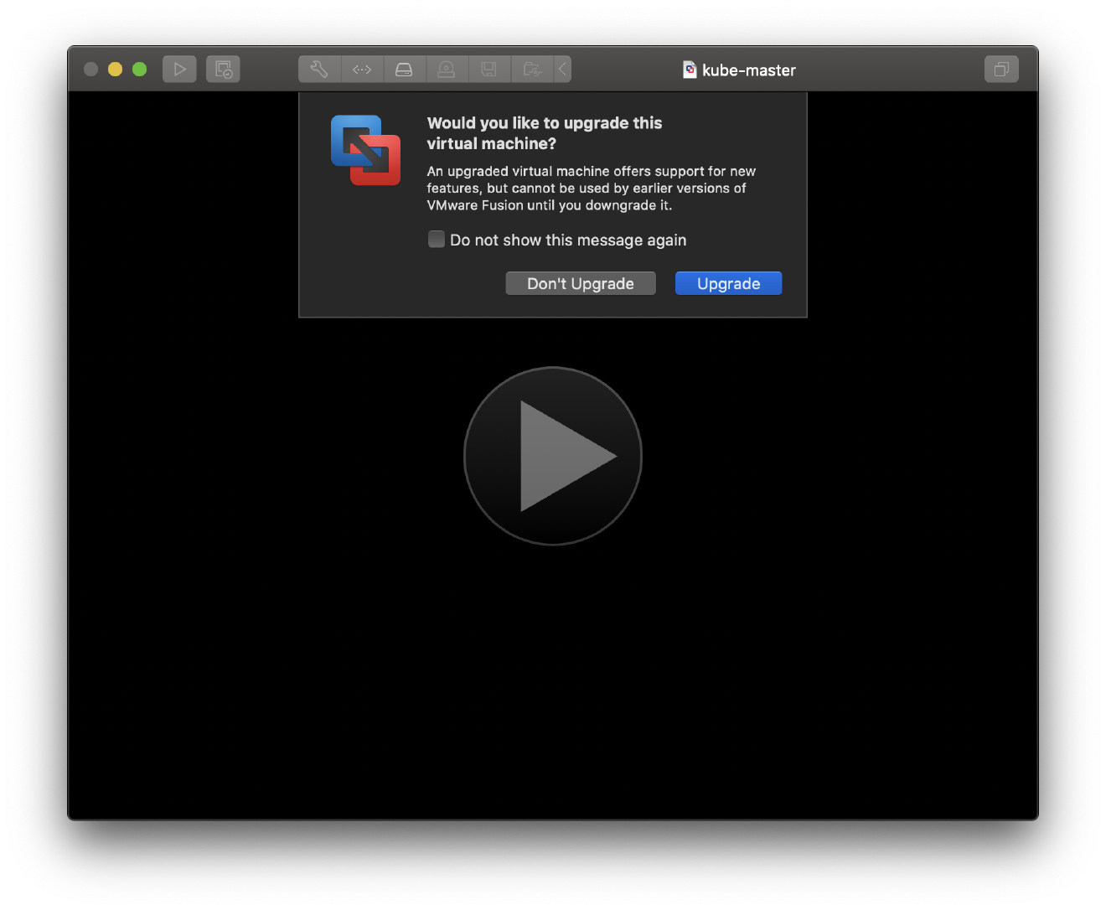The image size is (1106, 910).
Task: Click the hard disk device icon
Action: coord(405,69)
